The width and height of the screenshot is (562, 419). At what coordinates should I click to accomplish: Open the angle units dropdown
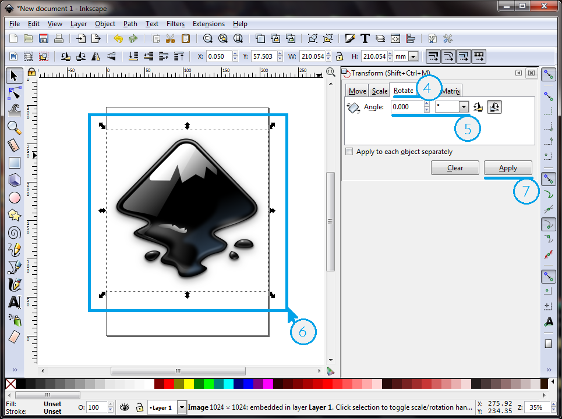click(464, 106)
